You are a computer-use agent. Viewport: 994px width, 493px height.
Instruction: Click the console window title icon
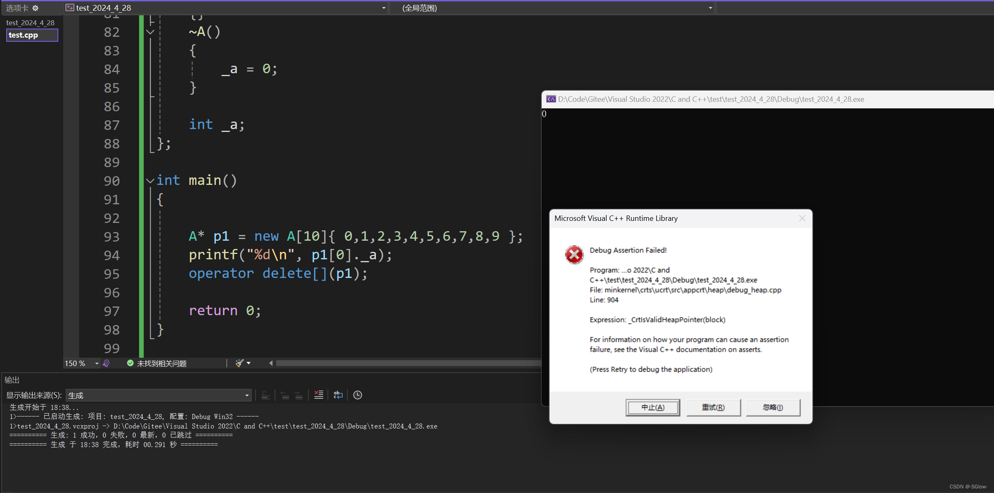click(551, 99)
